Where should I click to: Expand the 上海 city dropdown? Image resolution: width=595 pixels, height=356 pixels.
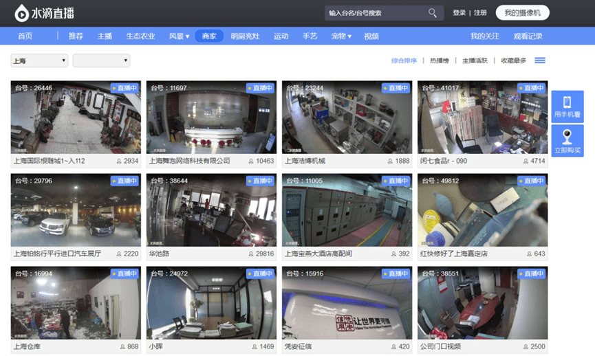[39, 60]
